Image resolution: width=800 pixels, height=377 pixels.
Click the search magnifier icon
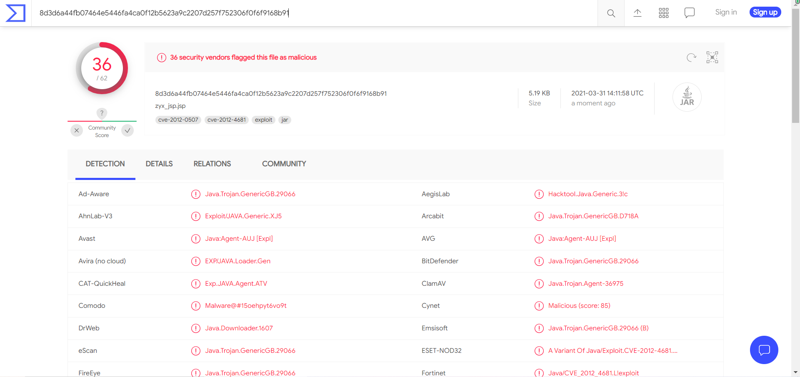click(x=611, y=13)
